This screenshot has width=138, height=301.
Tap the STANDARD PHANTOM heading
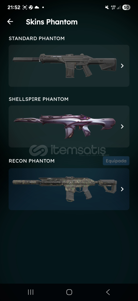(37, 38)
